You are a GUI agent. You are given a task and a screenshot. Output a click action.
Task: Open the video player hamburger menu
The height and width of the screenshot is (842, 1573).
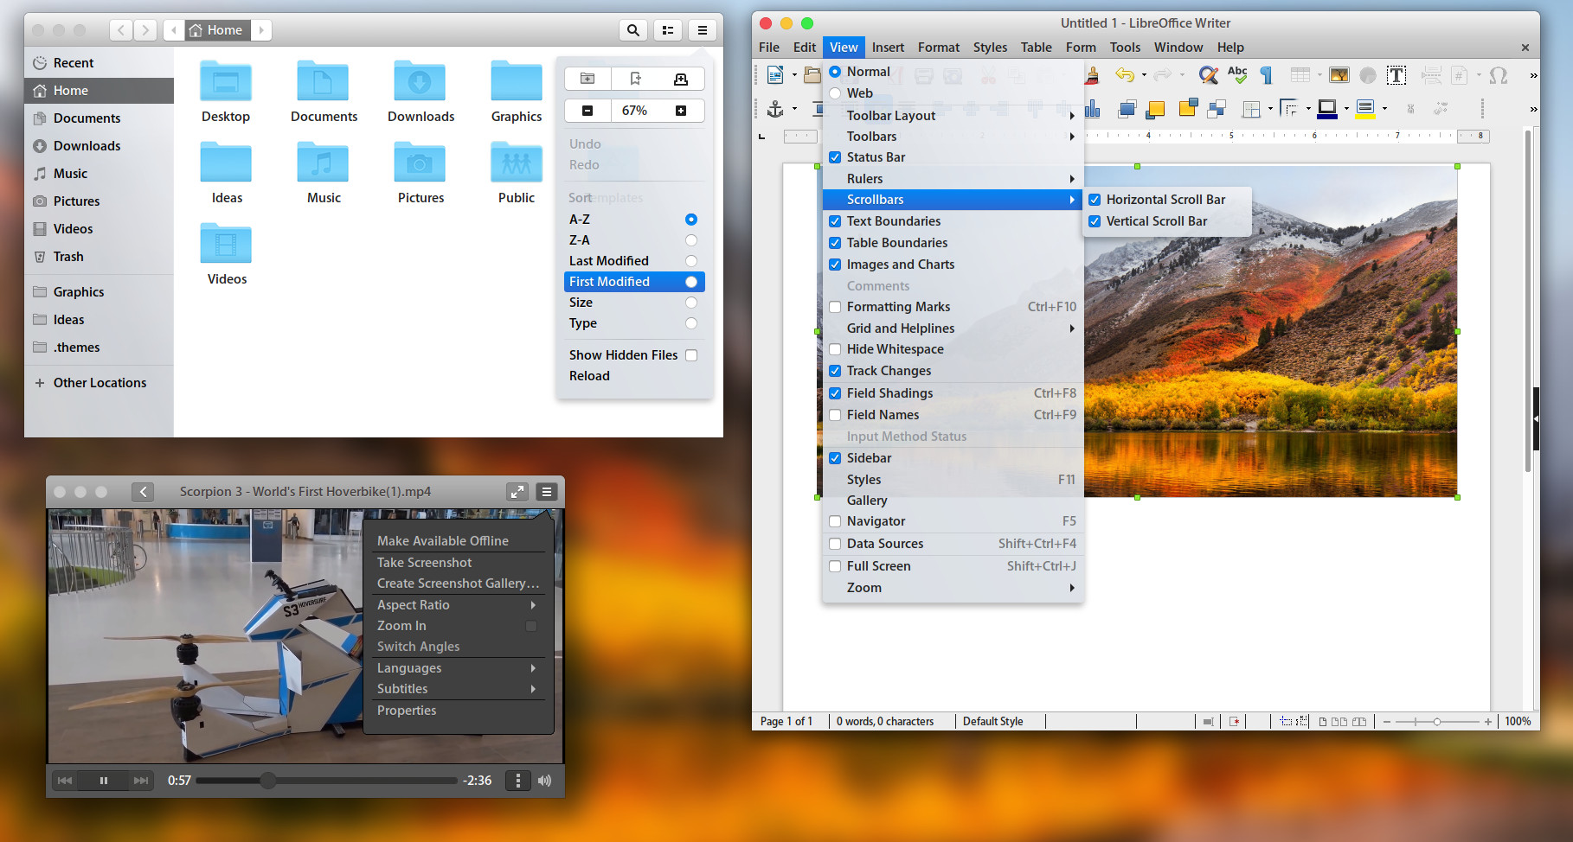click(547, 492)
